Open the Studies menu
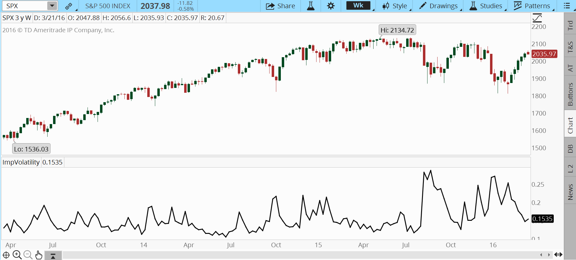Viewport: 576px width, 260px height. [486, 6]
